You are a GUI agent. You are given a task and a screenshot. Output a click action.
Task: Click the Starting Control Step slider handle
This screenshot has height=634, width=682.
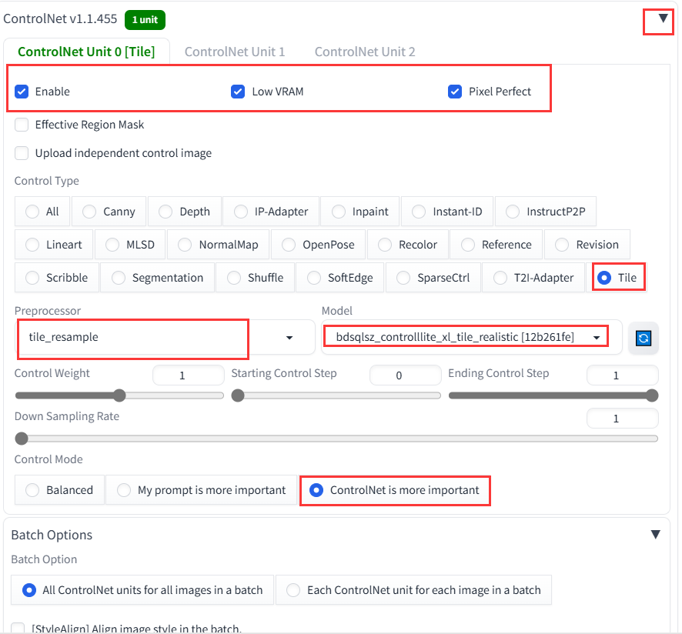click(238, 395)
